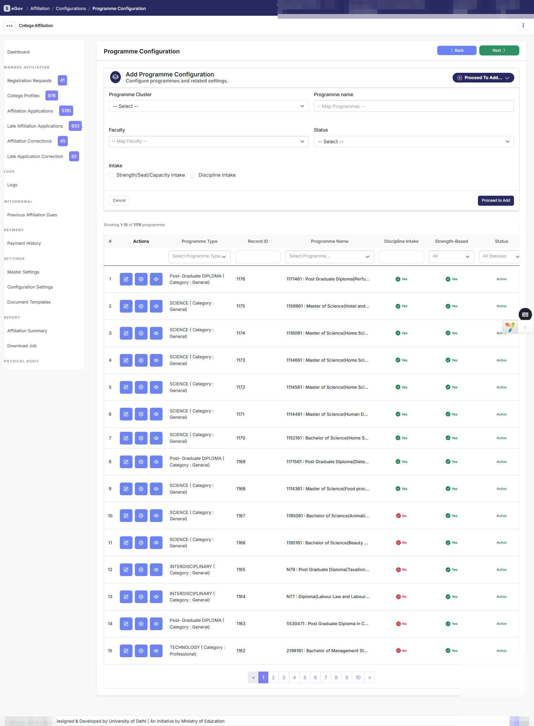This screenshot has height=726, width=534.
Task: Open gear settings for record 1162
Action: tap(141, 651)
